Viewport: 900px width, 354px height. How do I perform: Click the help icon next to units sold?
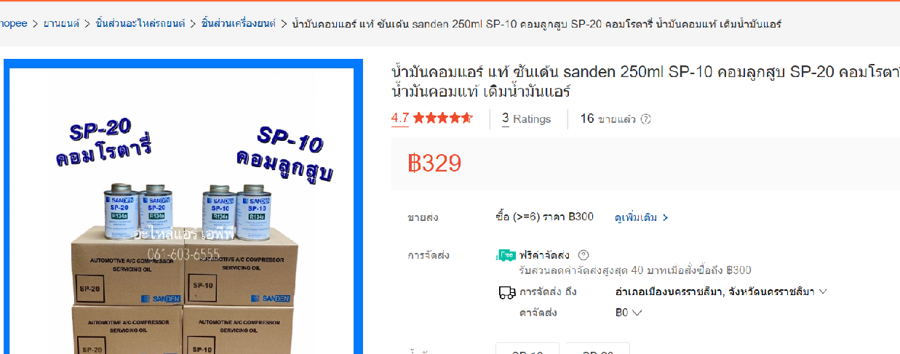pos(646,119)
